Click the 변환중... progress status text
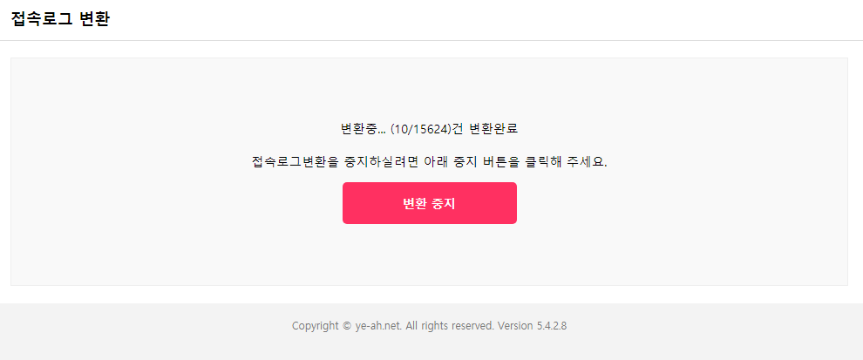Viewport: 863px width, 360px height. tap(364, 129)
